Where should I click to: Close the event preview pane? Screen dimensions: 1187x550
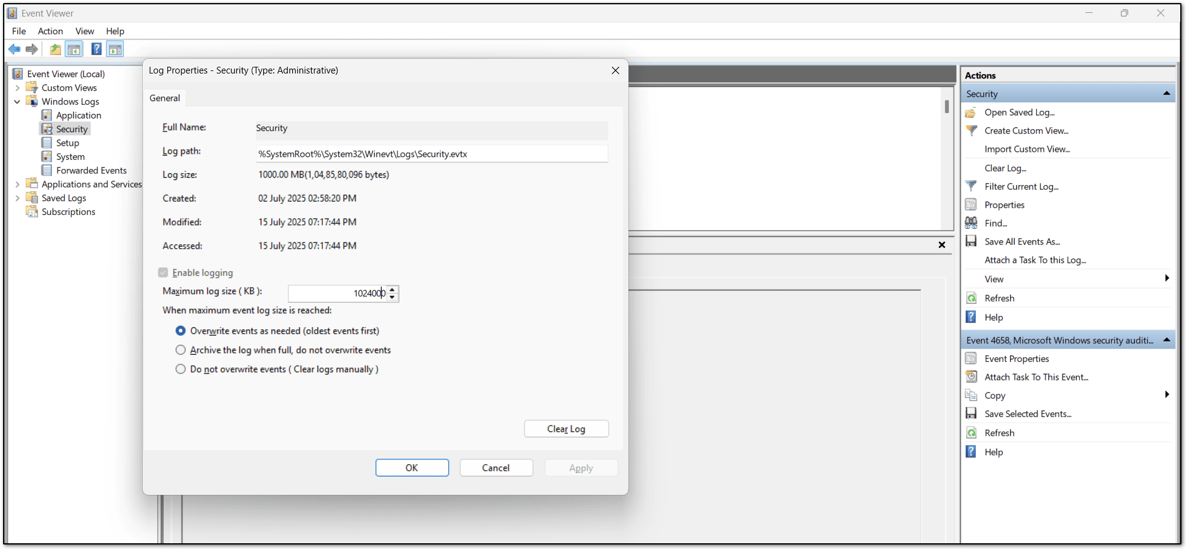point(942,245)
